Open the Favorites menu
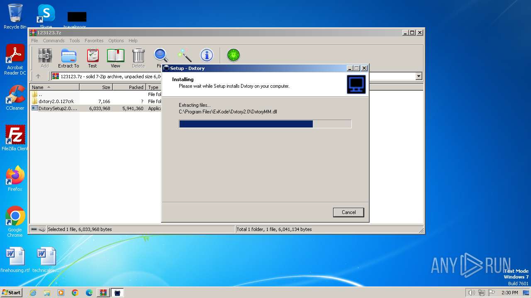Image resolution: width=531 pixels, height=298 pixels. pos(94,41)
